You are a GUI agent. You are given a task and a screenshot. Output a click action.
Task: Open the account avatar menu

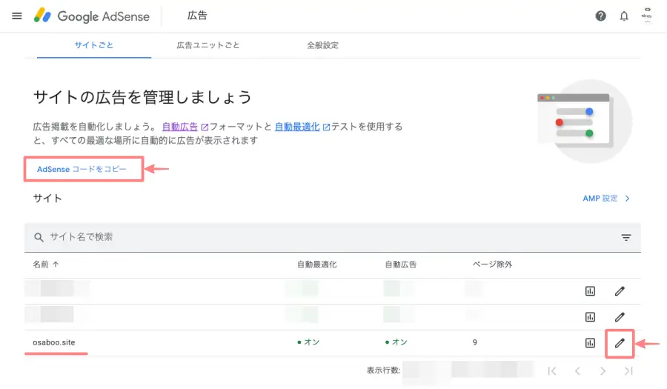[647, 16]
